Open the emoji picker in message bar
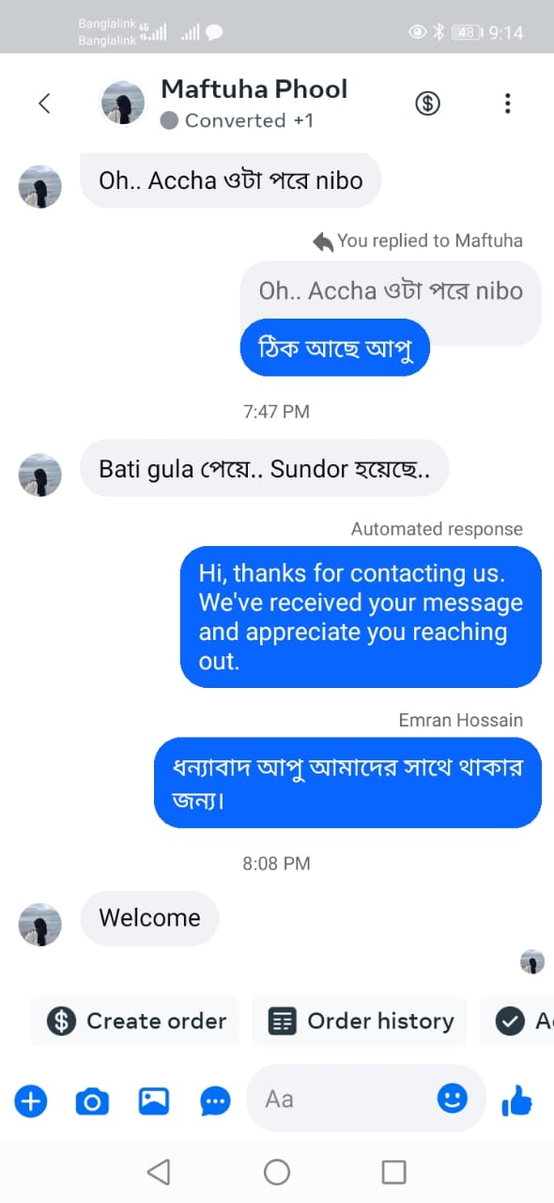Image resolution: width=554 pixels, height=1203 pixels. point(454,1099)
